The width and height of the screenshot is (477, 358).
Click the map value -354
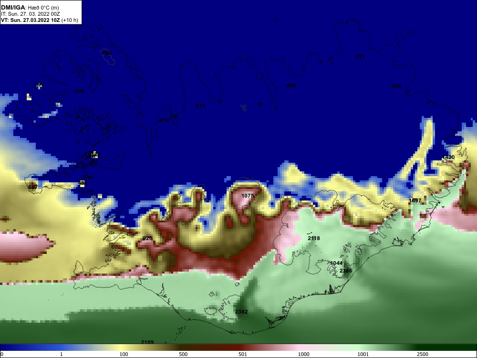[87, 177]
